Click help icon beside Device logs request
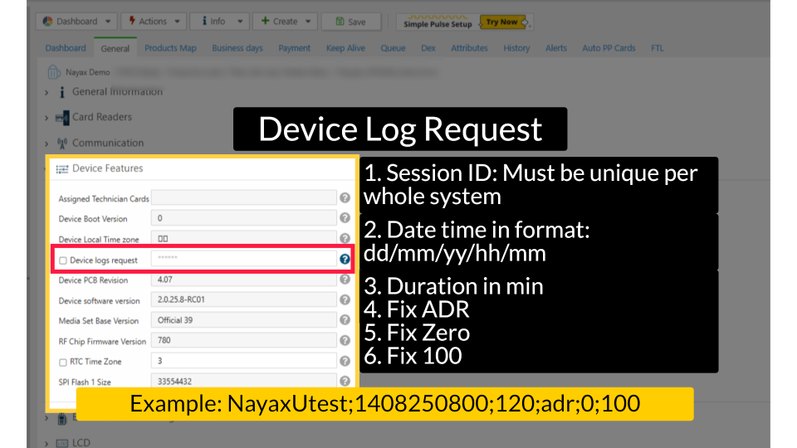 tap(345, 260)
